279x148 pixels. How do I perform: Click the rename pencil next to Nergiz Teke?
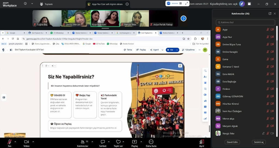[x=263, y=133]
